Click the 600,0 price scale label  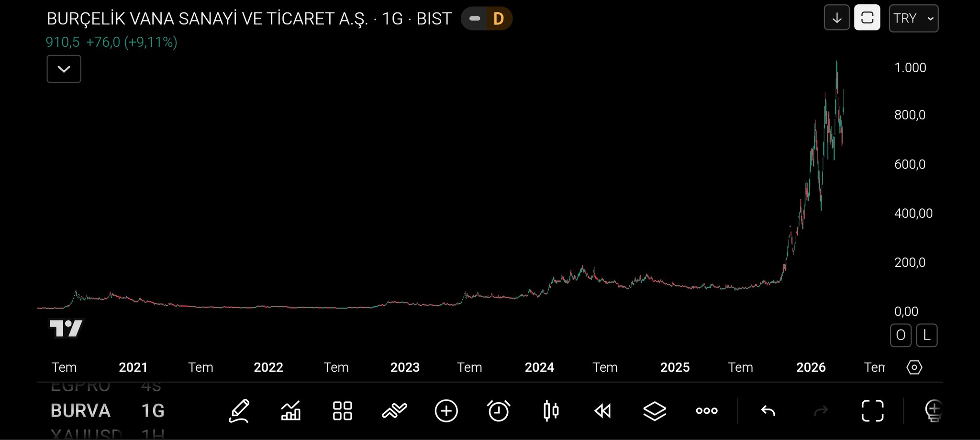click(x=910, y=164)
